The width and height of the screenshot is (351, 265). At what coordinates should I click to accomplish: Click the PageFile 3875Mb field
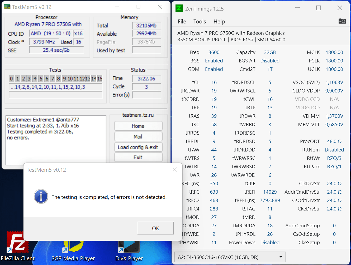146,42
